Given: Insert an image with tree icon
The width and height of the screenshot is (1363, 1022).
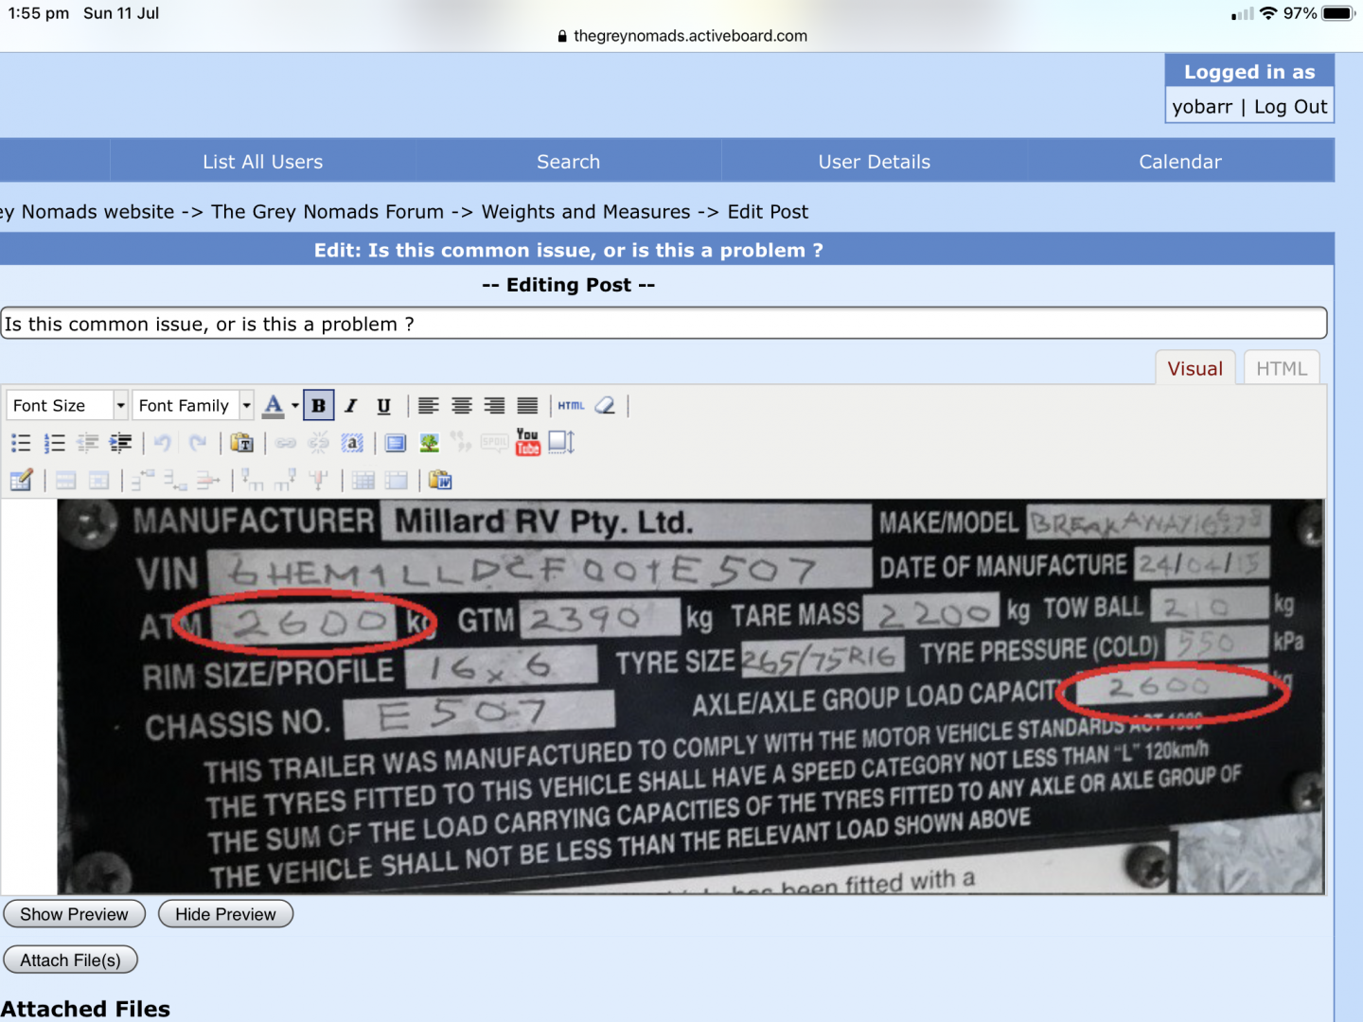Looking at the screenshot, I should 430,443.
